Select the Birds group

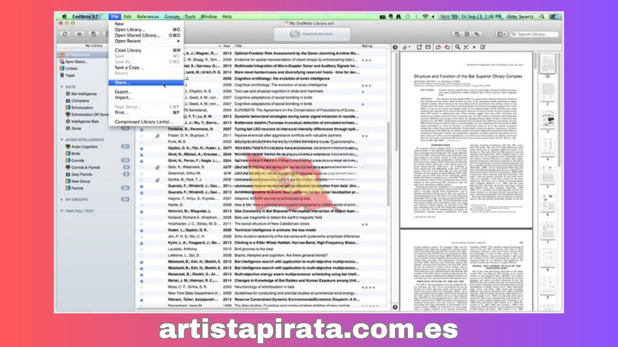(x=75, y=153)
